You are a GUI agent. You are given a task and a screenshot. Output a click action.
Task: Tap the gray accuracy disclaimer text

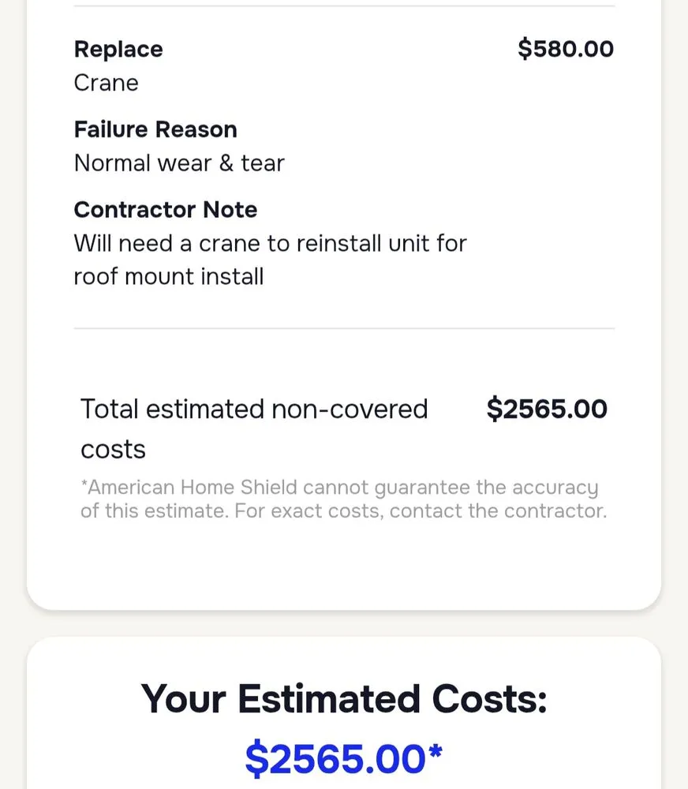point(343,499)
